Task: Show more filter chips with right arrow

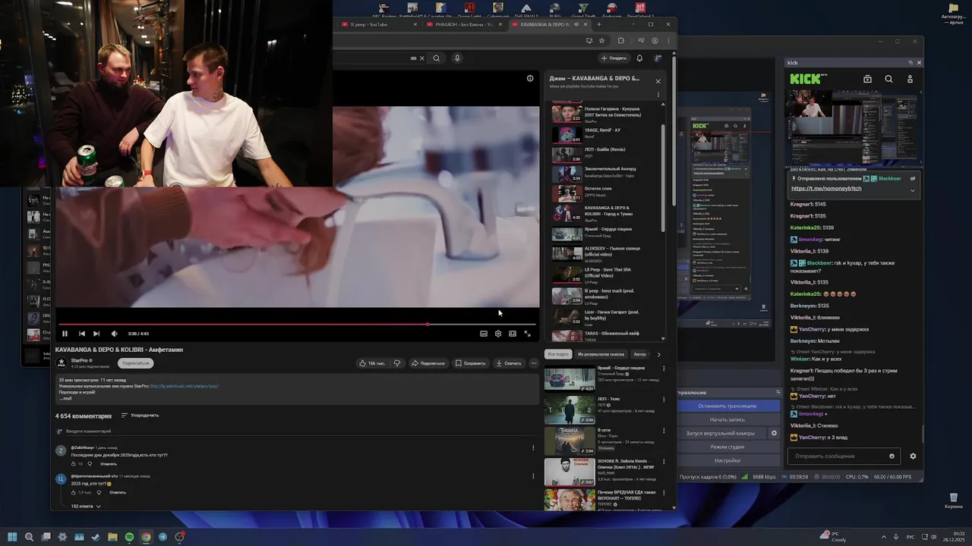Action: 658,354
